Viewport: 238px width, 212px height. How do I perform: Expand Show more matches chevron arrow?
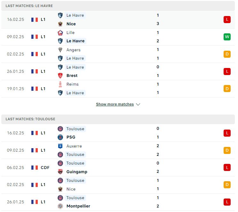[x=138, y=105]
